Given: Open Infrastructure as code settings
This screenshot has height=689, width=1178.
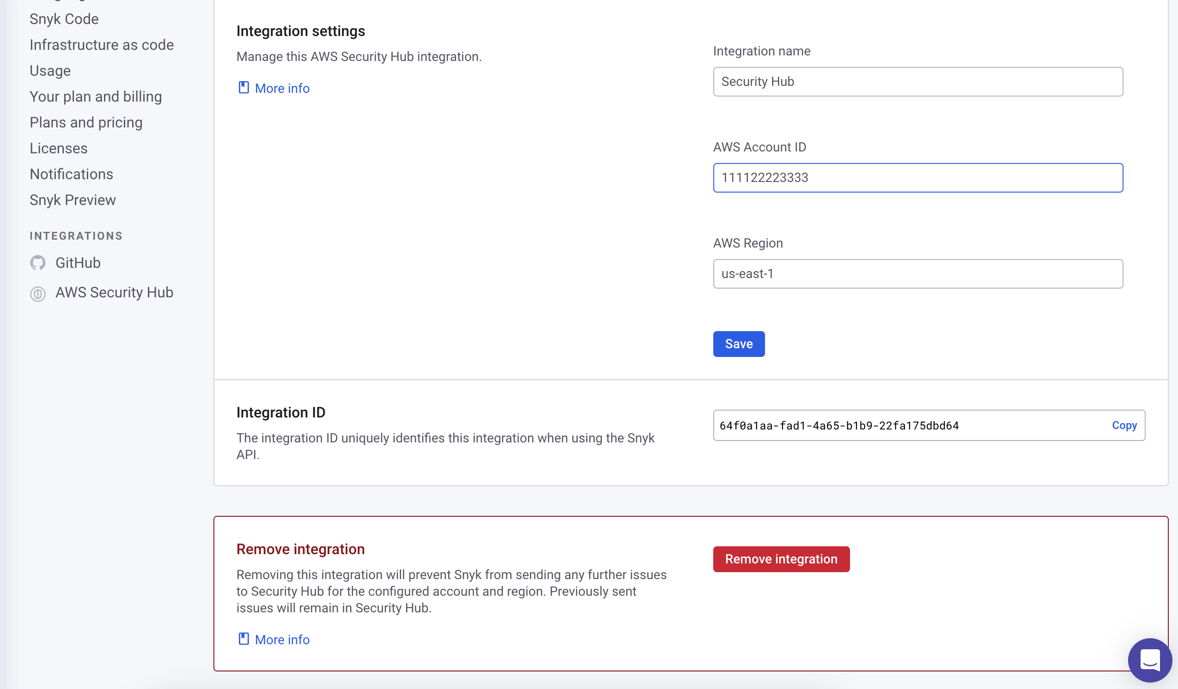Looking at the screenshot, I should pyautogui.click(x=102, y=45).
